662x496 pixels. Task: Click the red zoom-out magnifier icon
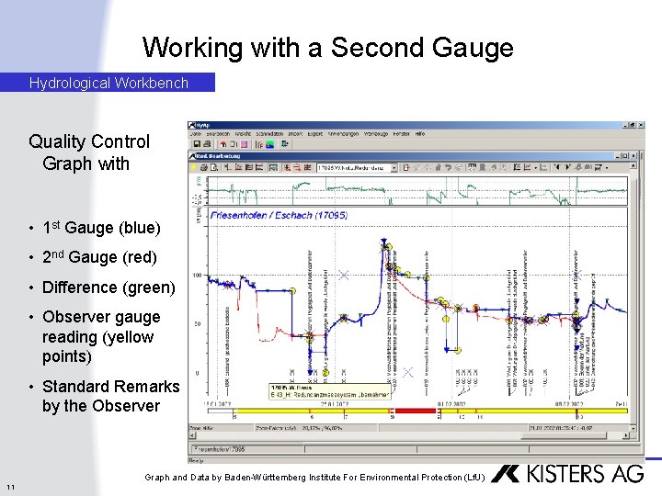coord(297,168)
